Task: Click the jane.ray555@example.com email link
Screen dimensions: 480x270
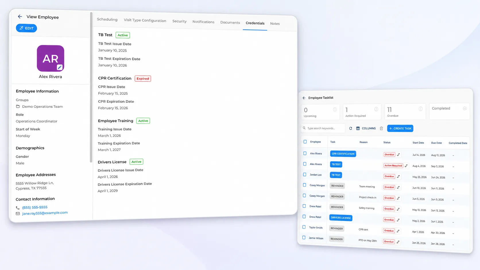Action: pyautogui.click(x=45, y=213)
